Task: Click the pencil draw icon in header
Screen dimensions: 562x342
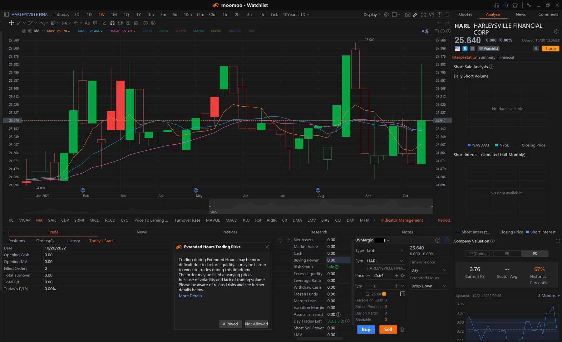Action: click(415, 15)
